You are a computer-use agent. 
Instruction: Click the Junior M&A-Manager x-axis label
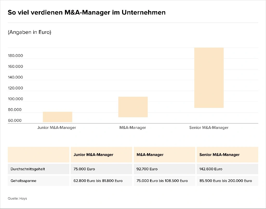[x=57, y=128]
